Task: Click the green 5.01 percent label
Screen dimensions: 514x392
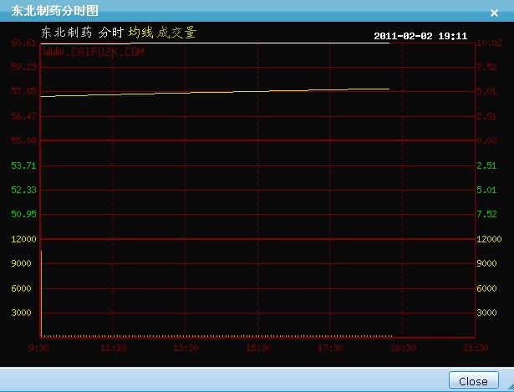Action: click(486, 190)
